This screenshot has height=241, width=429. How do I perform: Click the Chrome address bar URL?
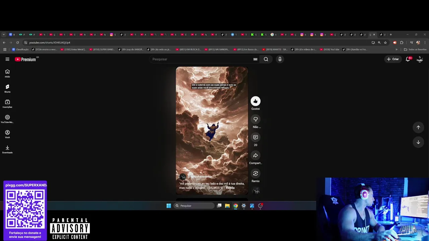50,43
